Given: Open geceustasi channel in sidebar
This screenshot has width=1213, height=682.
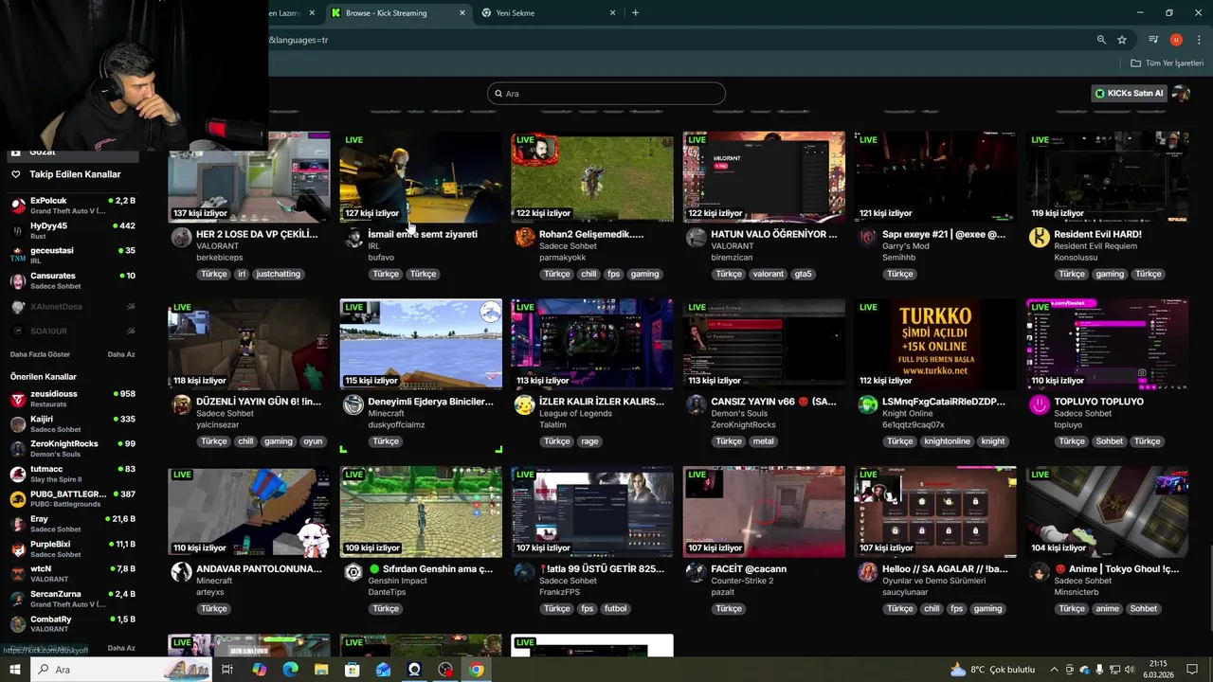Looking at the screenshot, I should [73, 255].
